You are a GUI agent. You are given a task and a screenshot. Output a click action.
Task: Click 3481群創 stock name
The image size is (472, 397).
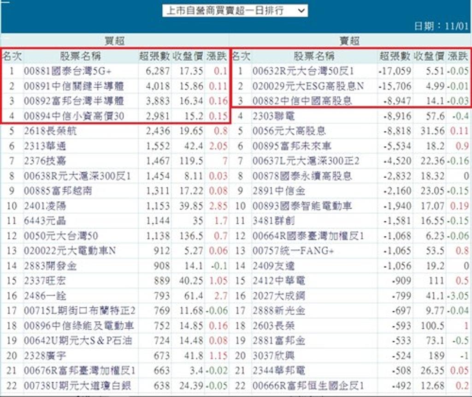273,221
